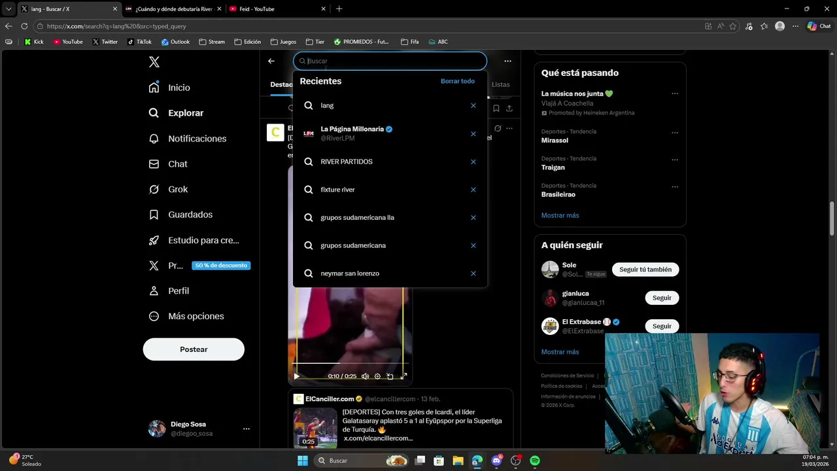The height and width of the screenshot is (471, 837).
Task: Click the Buscar search input field
Action: pyautogui.click(x=390, y=61)
